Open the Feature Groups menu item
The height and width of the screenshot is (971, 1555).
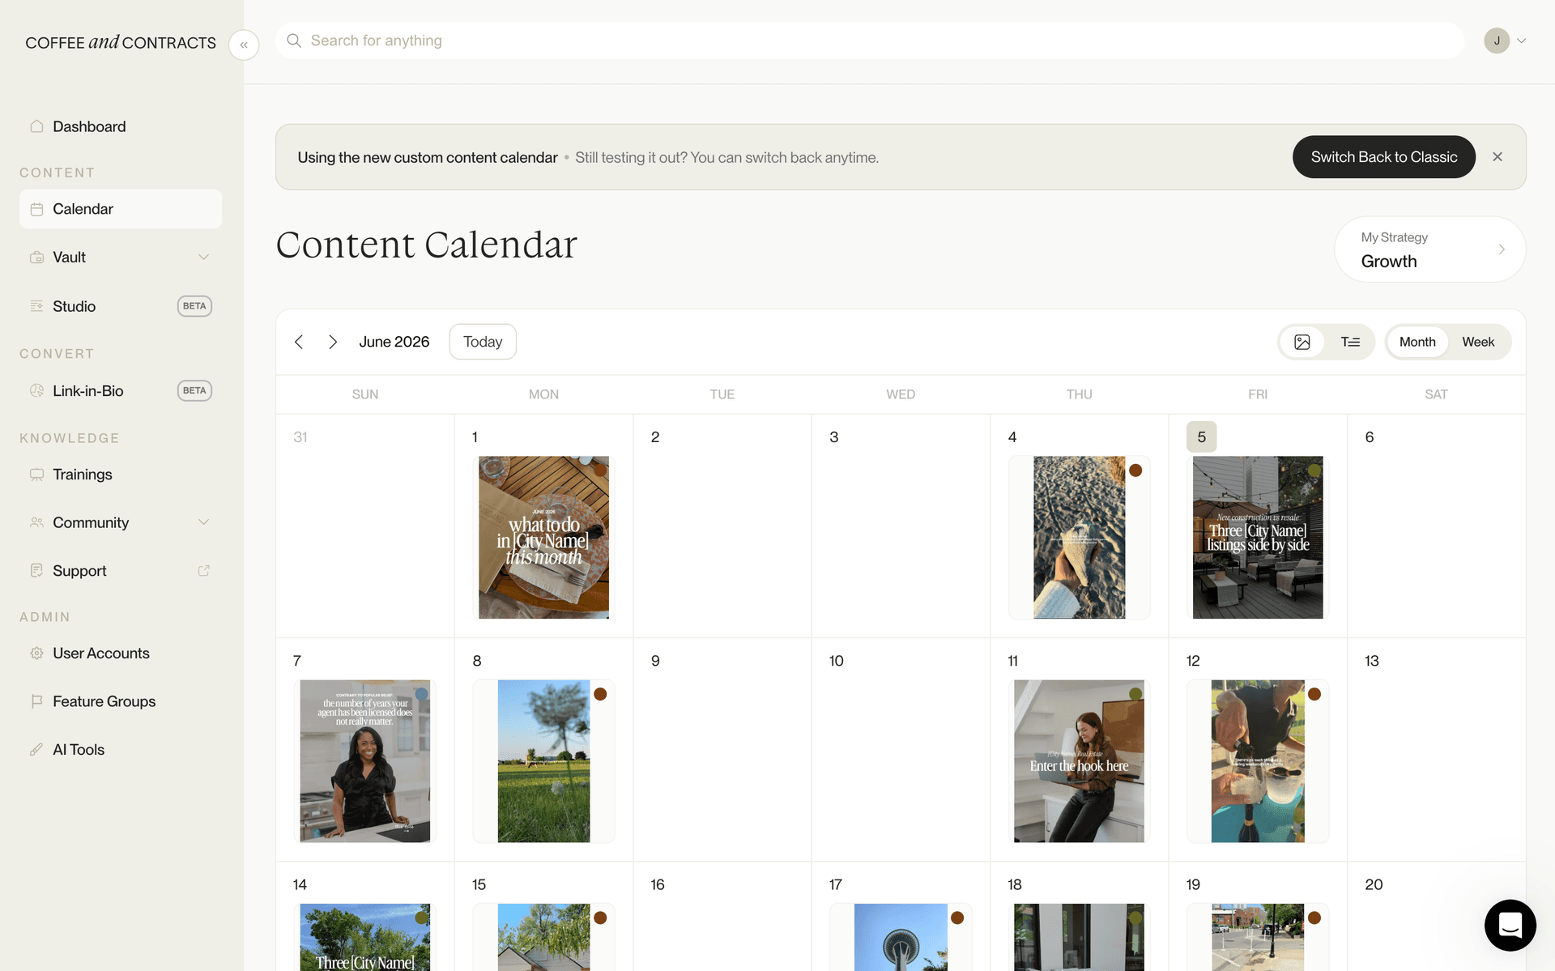(x=121, y=701)
